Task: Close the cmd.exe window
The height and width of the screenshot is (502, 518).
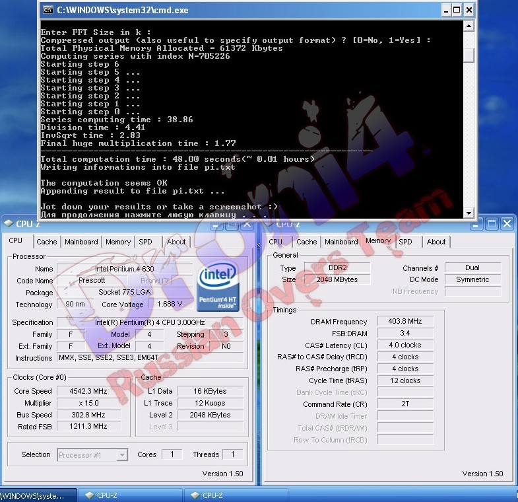Action: (x=469, y=10)
